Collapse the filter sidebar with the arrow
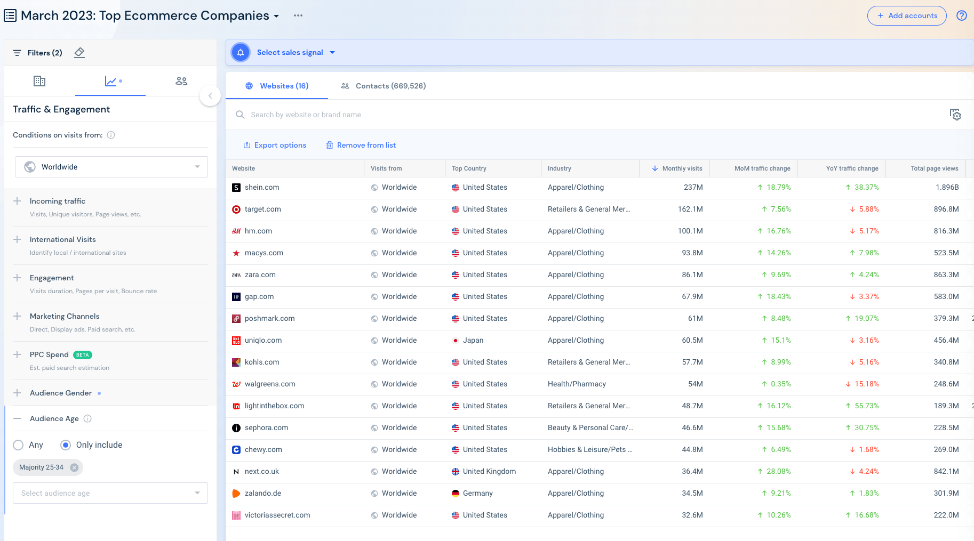Image resolution: width=974 pixels, height=541 pixels. (x=210, y=96)
